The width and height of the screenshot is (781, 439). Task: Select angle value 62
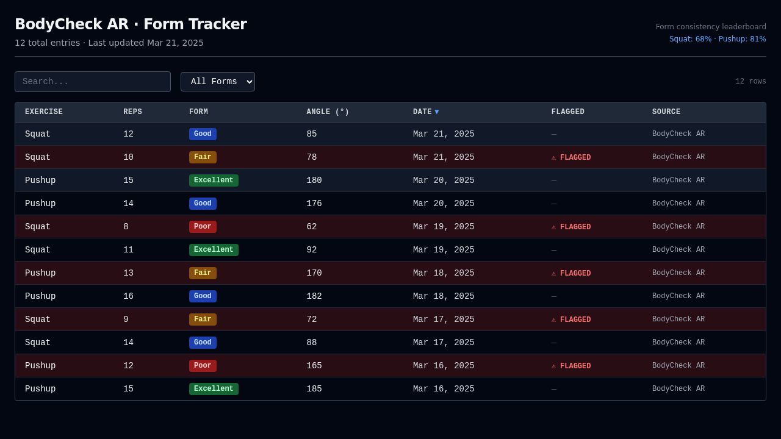[312, 227]
